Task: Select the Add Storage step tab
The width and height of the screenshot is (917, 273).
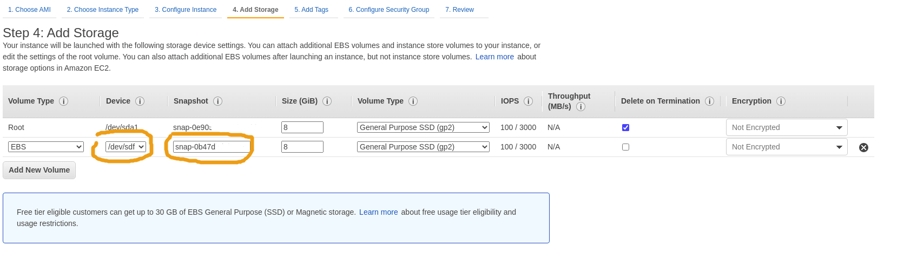Action: 255,10
